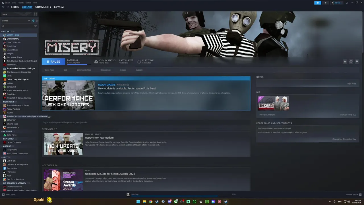Click New Note in Notes panel
This screenshot has width=364, height=205.
(x=351, y=84)
